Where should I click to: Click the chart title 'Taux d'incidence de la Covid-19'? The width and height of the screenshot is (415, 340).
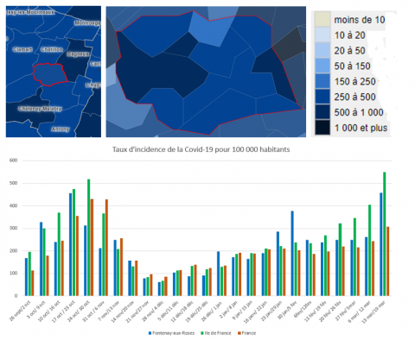201,149
